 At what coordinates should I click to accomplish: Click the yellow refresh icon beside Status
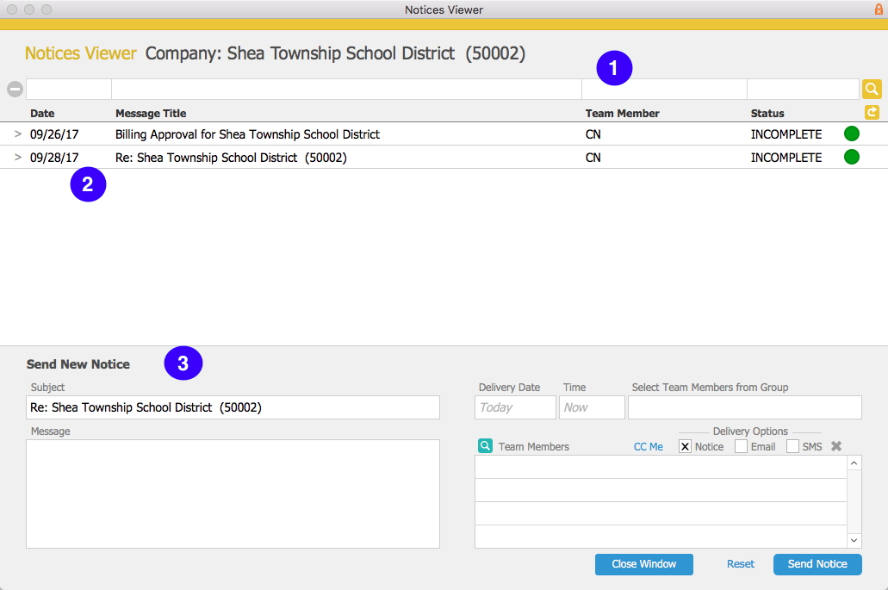pyautogui.click(x=872, y=112)
